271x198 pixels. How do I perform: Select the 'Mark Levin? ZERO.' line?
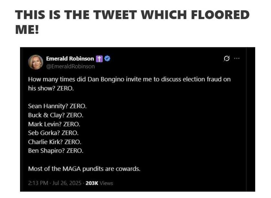tap(54, 124)
